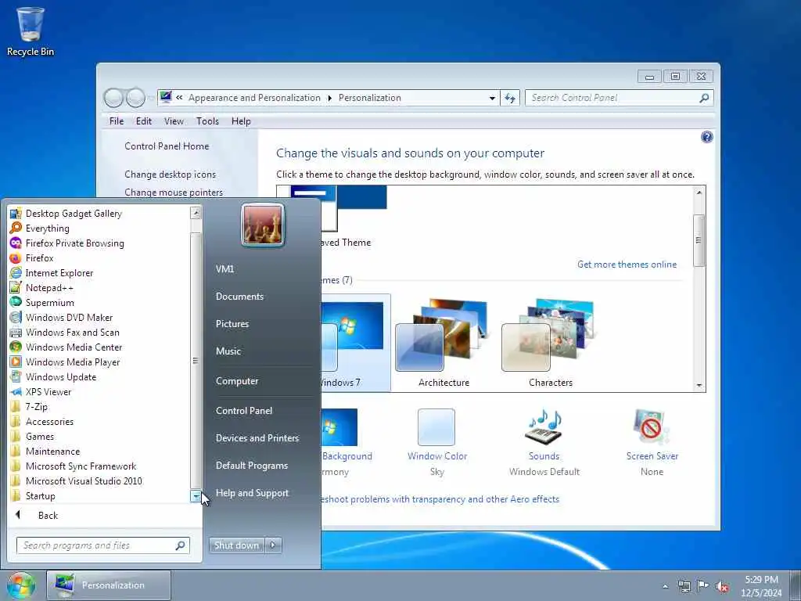
Task: Click the Shut down button
Action: pyautogui.click(x=236, y=545)
